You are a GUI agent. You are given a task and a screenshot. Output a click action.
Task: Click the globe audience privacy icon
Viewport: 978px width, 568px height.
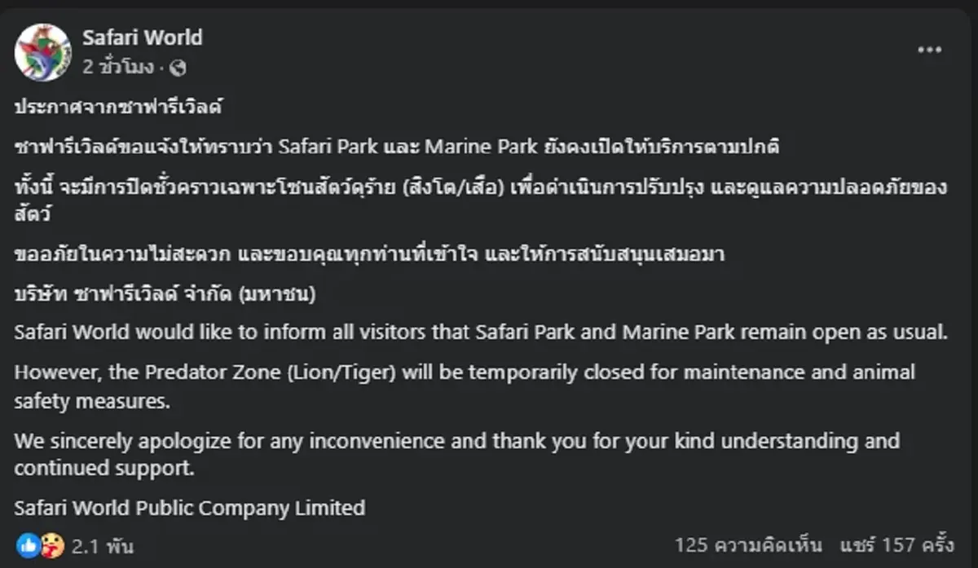point(178,68)
